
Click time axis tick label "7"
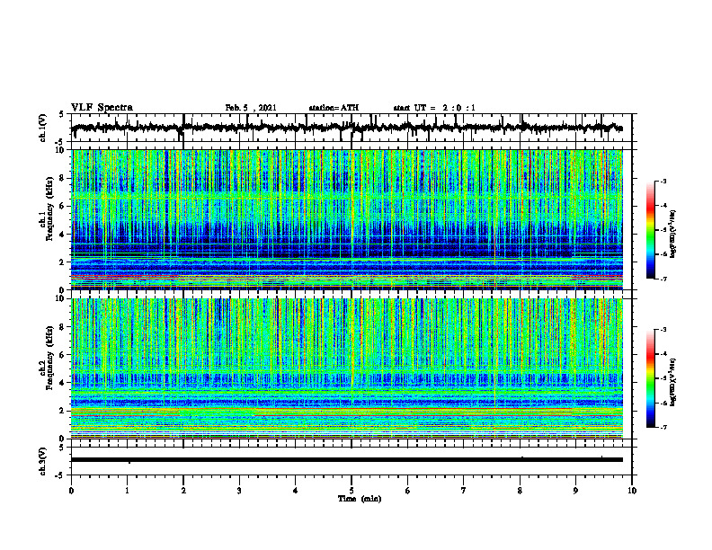coord(464,491)
